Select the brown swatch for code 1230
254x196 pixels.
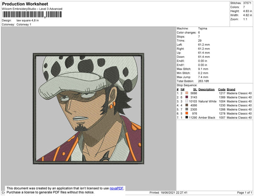click(x=187, y=105)
